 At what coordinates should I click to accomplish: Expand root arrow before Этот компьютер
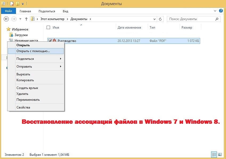(x=38, y=19)
